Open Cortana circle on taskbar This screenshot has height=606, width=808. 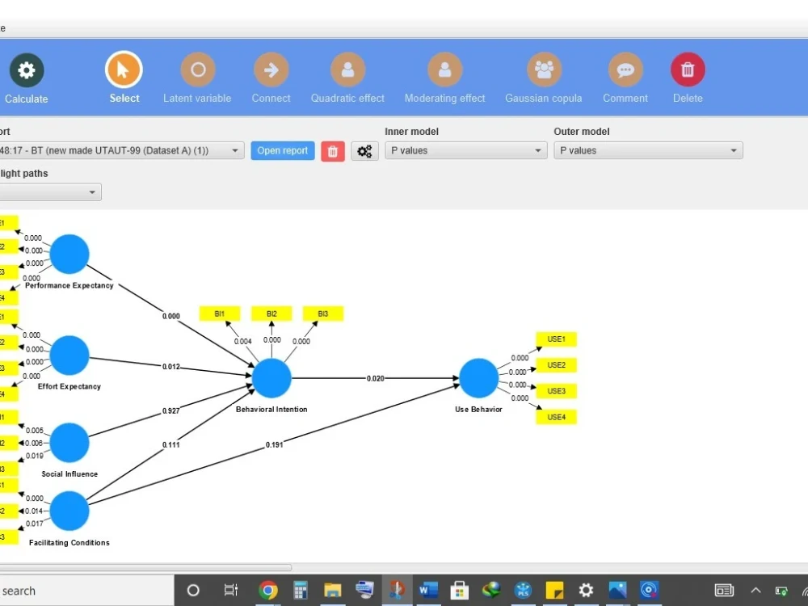[x=193, y=590]
